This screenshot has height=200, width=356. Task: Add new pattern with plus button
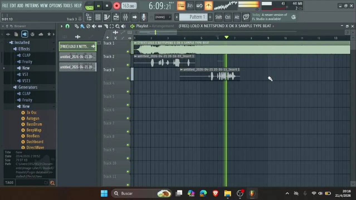pyautogui.click(x=210, y=17)
